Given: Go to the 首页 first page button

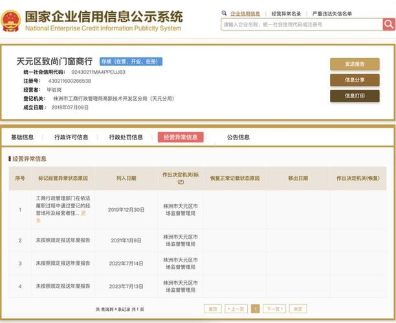Looking at the screenshot, I should [x=213, y=309].
